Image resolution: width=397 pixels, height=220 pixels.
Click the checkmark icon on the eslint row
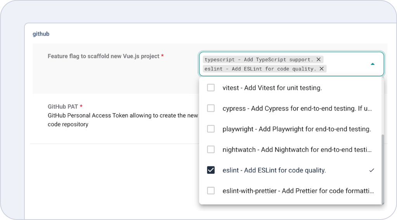[371, 170]
